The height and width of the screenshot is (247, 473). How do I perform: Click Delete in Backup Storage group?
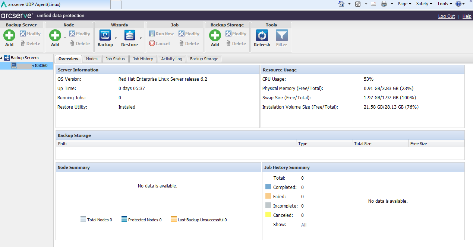236,44
